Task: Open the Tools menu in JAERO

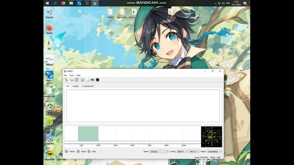Action: [72, 75]
